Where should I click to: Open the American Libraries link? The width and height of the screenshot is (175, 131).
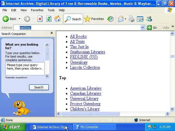[x=86, y=88]
